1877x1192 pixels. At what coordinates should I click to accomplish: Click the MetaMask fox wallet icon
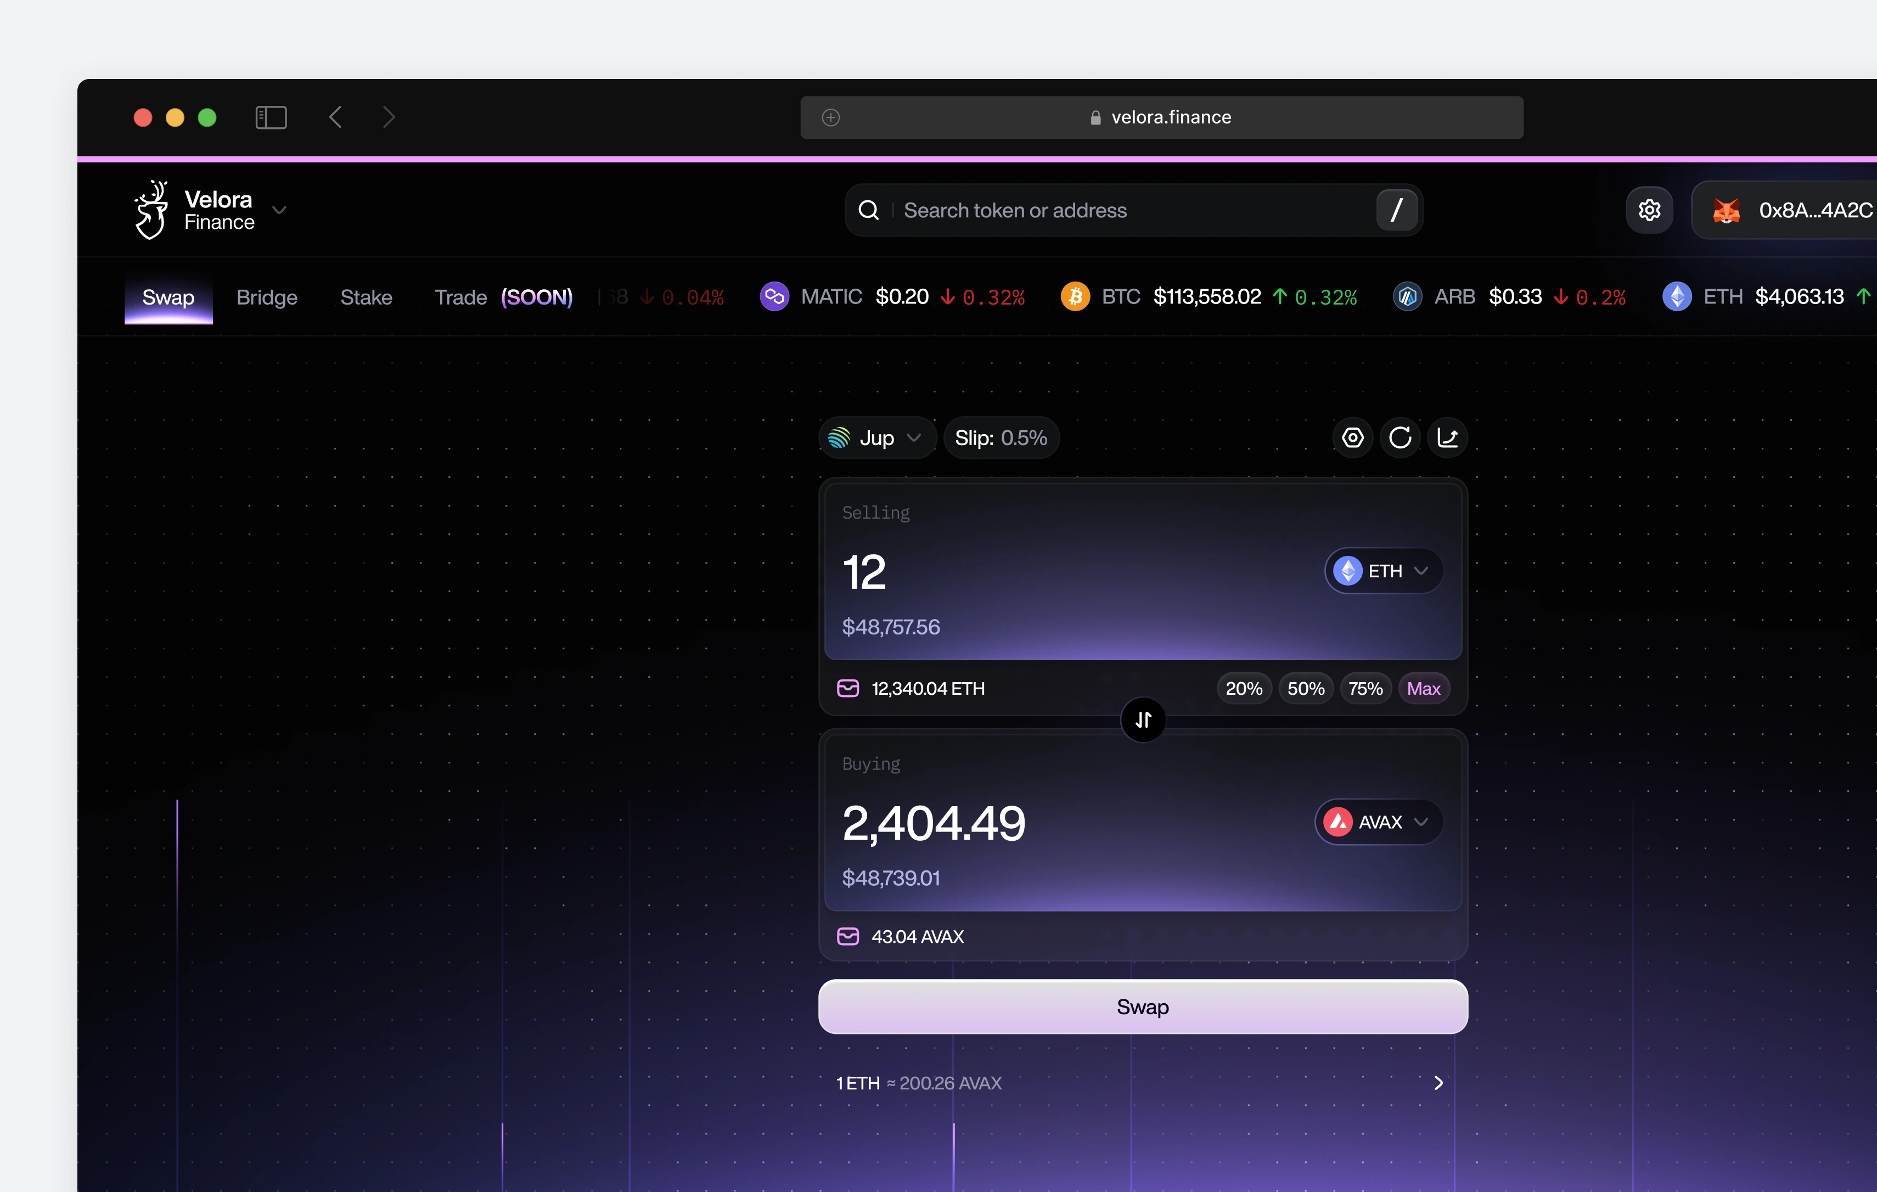(x=1726, y=211)
